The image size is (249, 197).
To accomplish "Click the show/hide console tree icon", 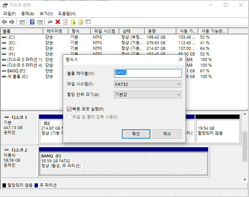I will coord(22,22).
